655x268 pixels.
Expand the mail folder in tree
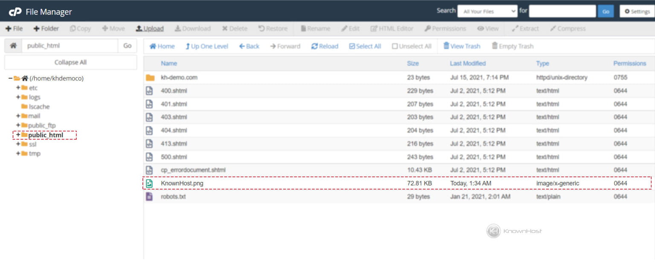click(18, 116)
